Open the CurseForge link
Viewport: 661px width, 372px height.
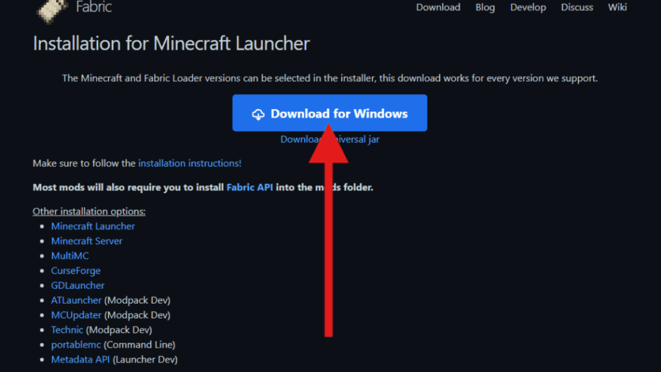click(x=75, y=271)
